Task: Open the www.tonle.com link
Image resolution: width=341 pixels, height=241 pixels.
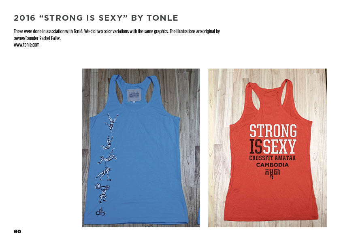Action: (27, 45)
